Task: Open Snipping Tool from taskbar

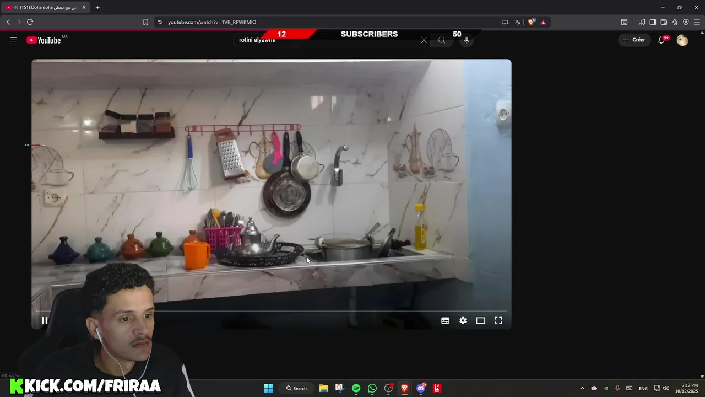Action: point(340,388)
